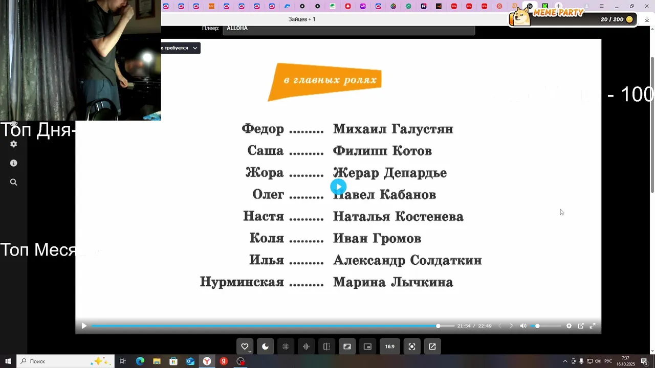The width and height of the screenshot is (655, 368).
Task: Go to the next episode arrow
Action: pyautogui.click(x=511, y=326)
